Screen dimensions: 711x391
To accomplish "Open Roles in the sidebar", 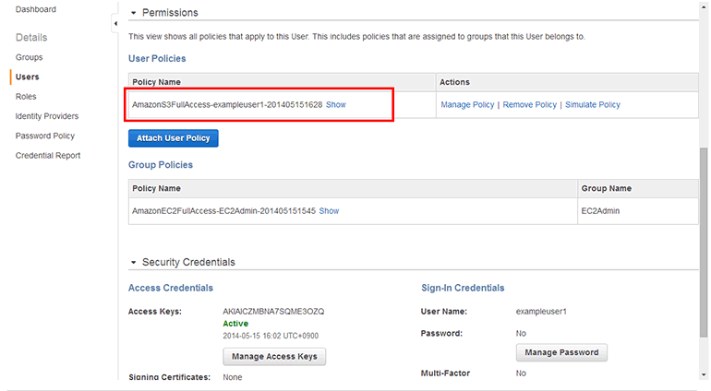I will point(26,96).
